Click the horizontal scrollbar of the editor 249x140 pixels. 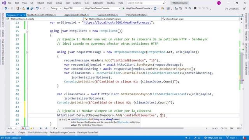pyautogui.click(x=124, y=128)
